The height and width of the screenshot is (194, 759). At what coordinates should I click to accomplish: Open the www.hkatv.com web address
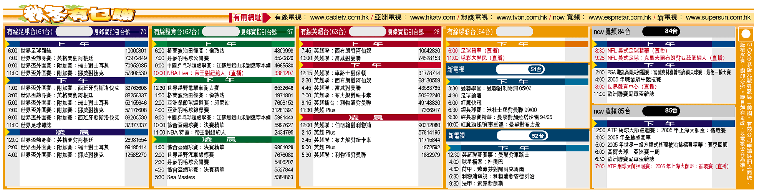(433, 17)
